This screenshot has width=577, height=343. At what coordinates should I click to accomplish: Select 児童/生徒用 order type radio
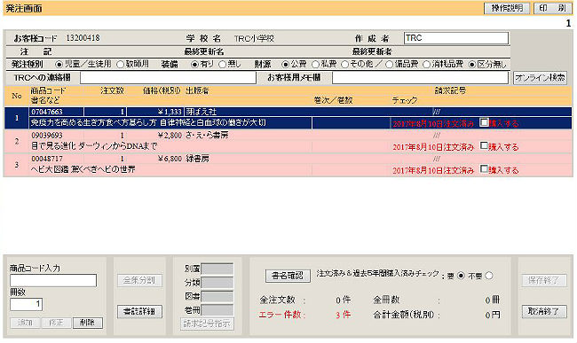coord(59,65)
